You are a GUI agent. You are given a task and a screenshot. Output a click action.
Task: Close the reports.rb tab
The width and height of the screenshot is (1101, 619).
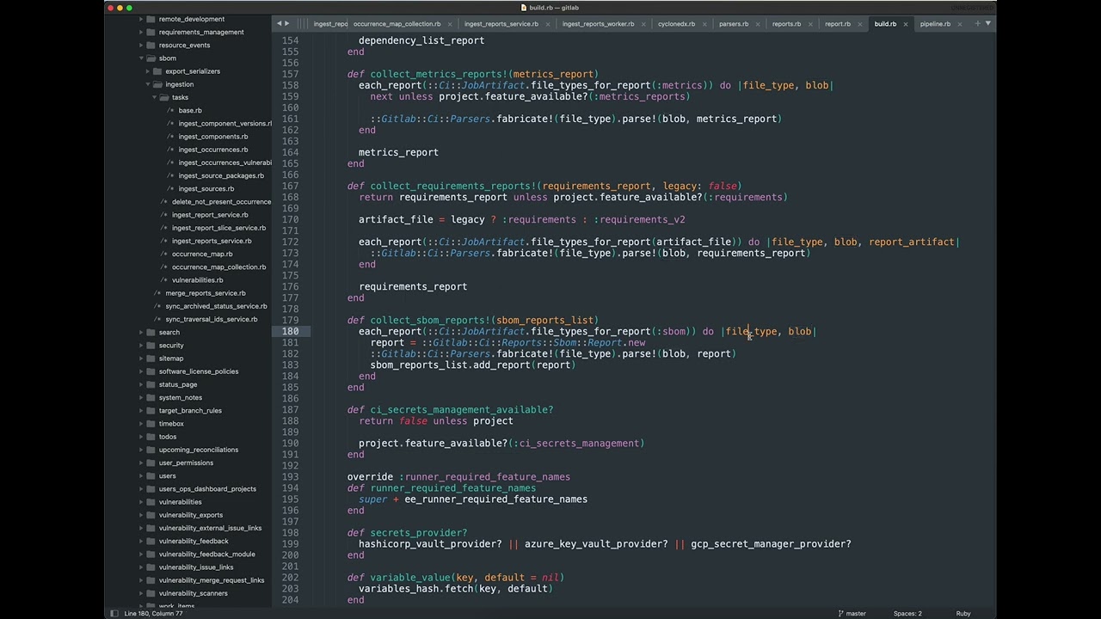tap(809, 24)
